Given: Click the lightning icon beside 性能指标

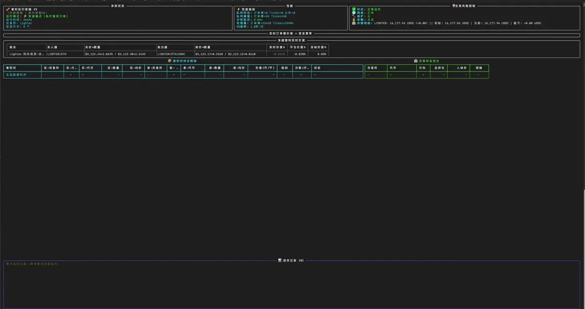Looking at the screenshot, I should point(238,9).
